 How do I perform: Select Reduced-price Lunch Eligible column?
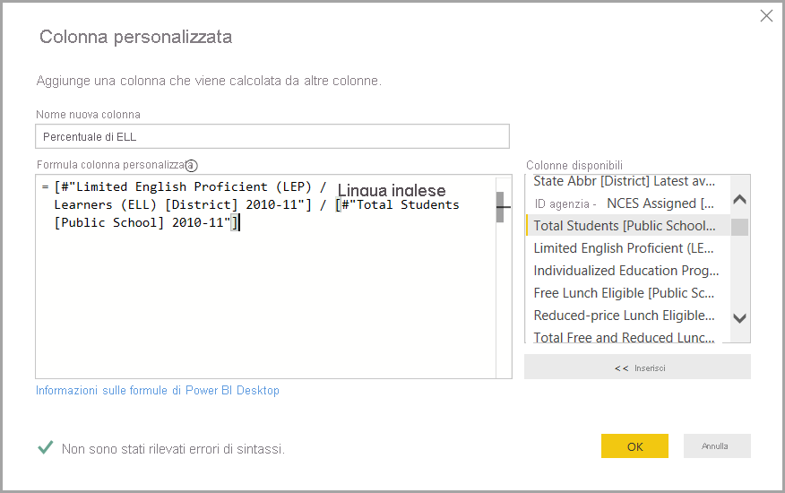[x=625, y=316]
